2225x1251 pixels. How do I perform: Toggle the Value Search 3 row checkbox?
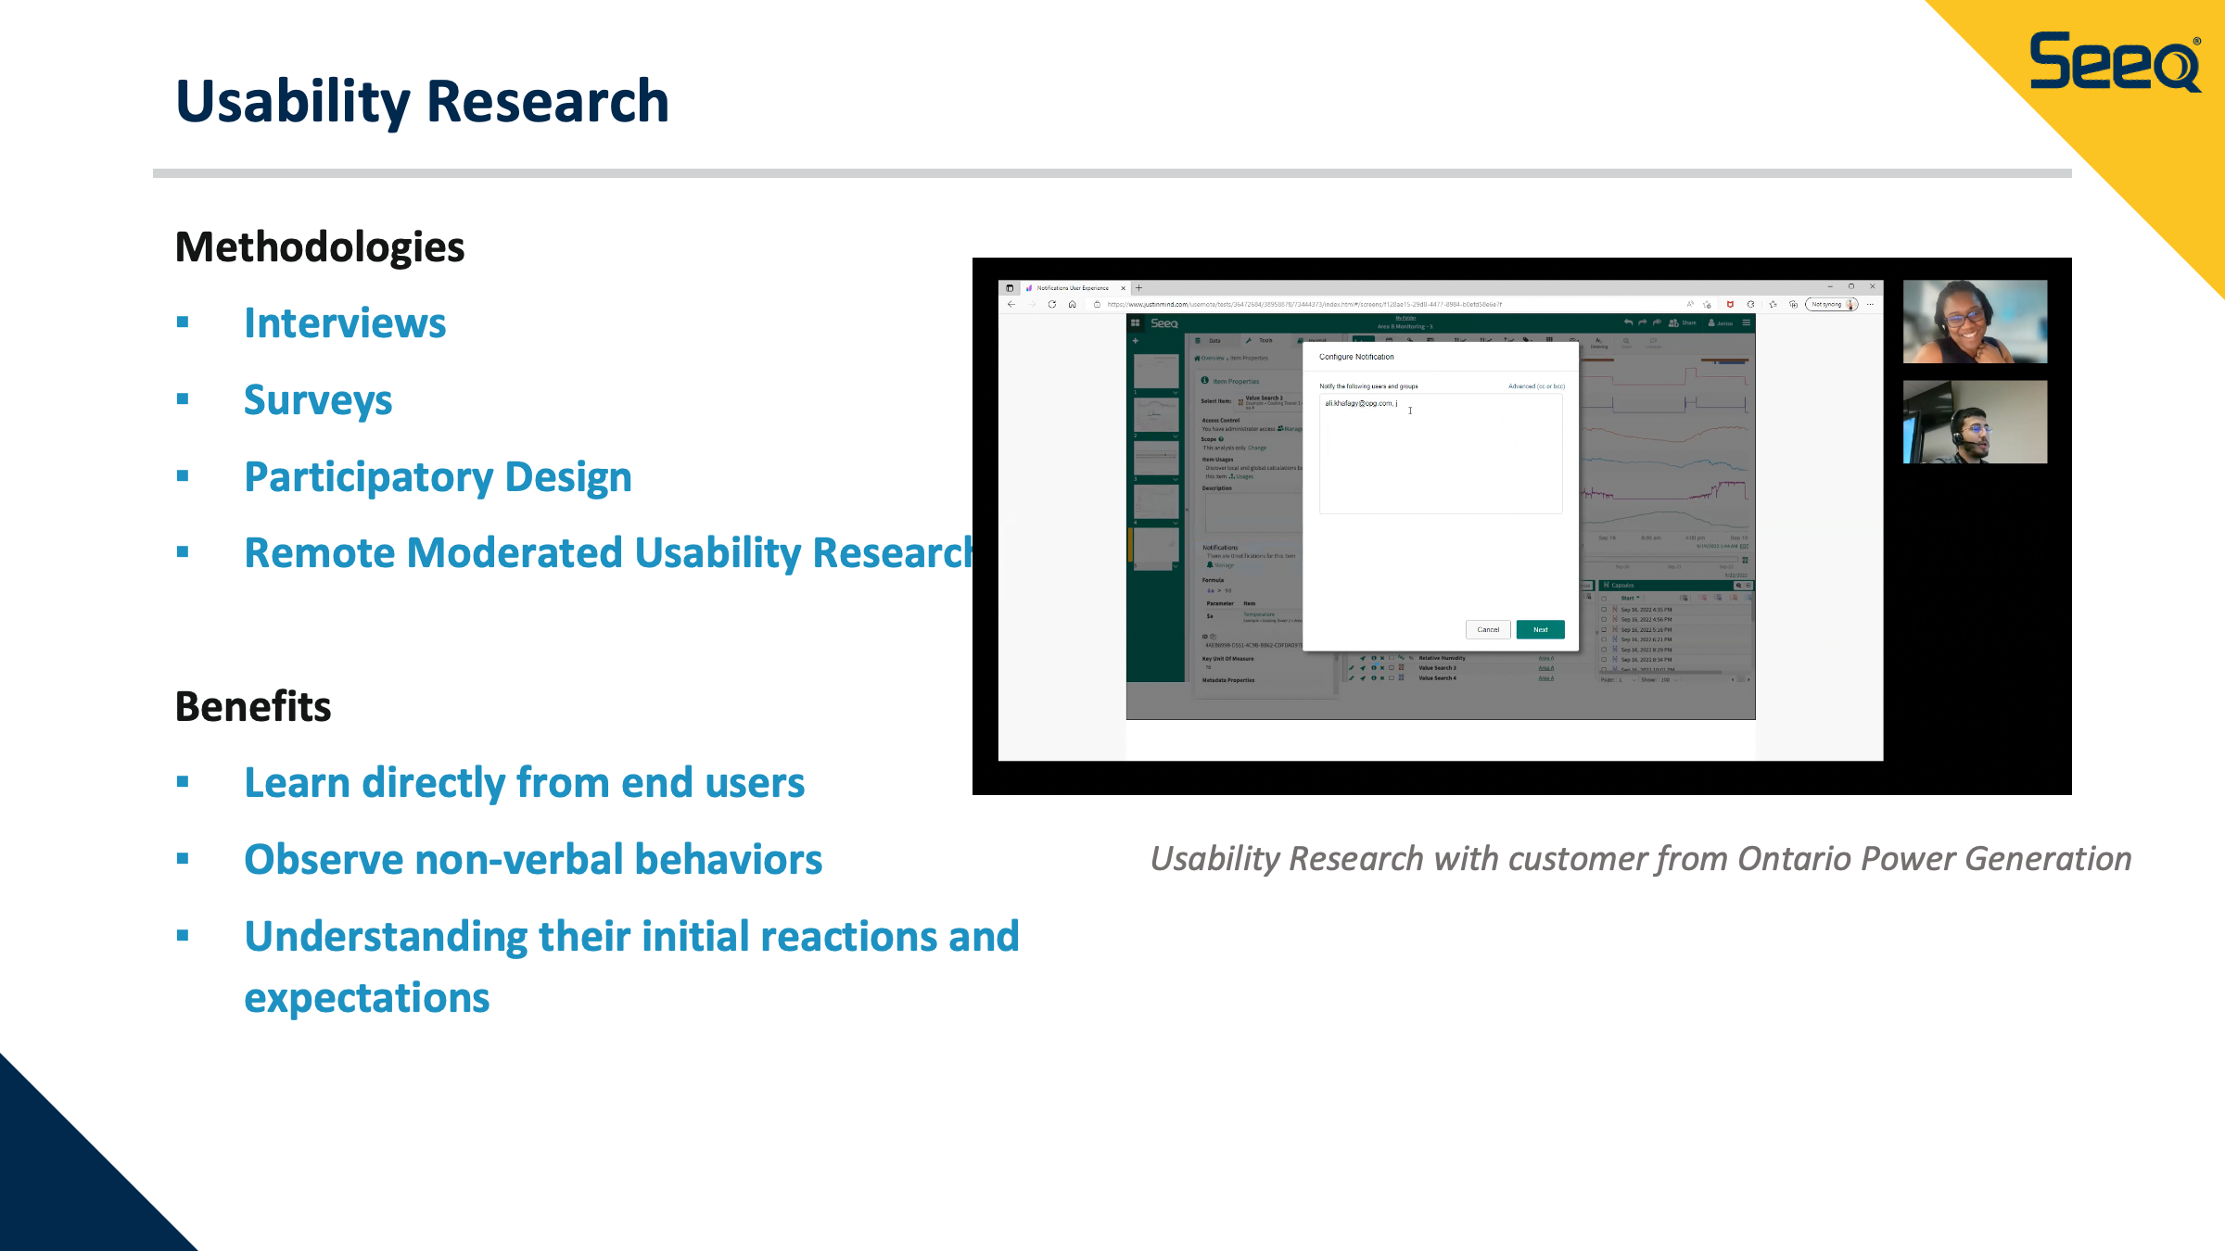click(x=1392, y=668)
